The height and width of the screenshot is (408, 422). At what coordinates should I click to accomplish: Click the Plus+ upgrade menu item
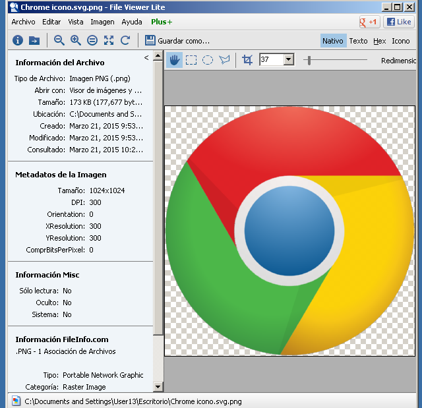pos(162,22)
